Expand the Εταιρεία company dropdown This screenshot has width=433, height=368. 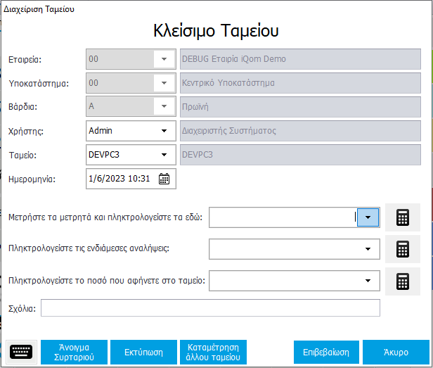tap(164, 59)
